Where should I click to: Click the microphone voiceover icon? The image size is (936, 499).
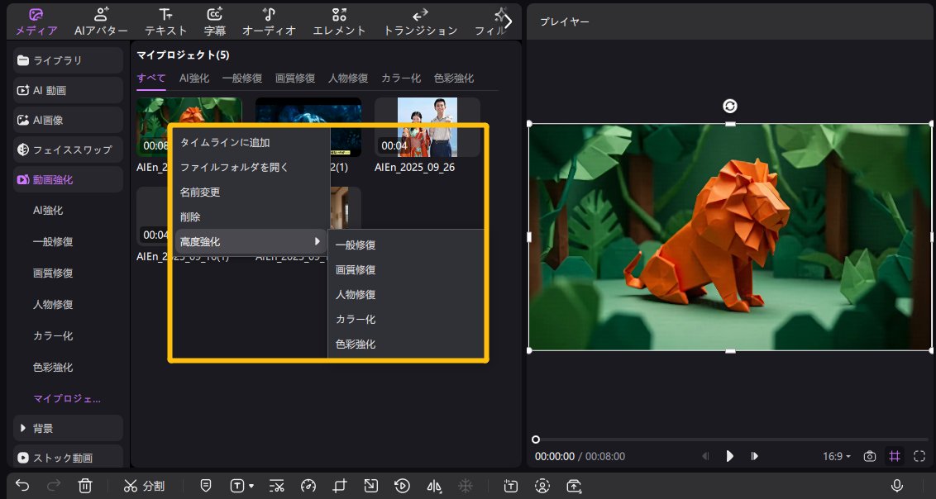(897, 486)
